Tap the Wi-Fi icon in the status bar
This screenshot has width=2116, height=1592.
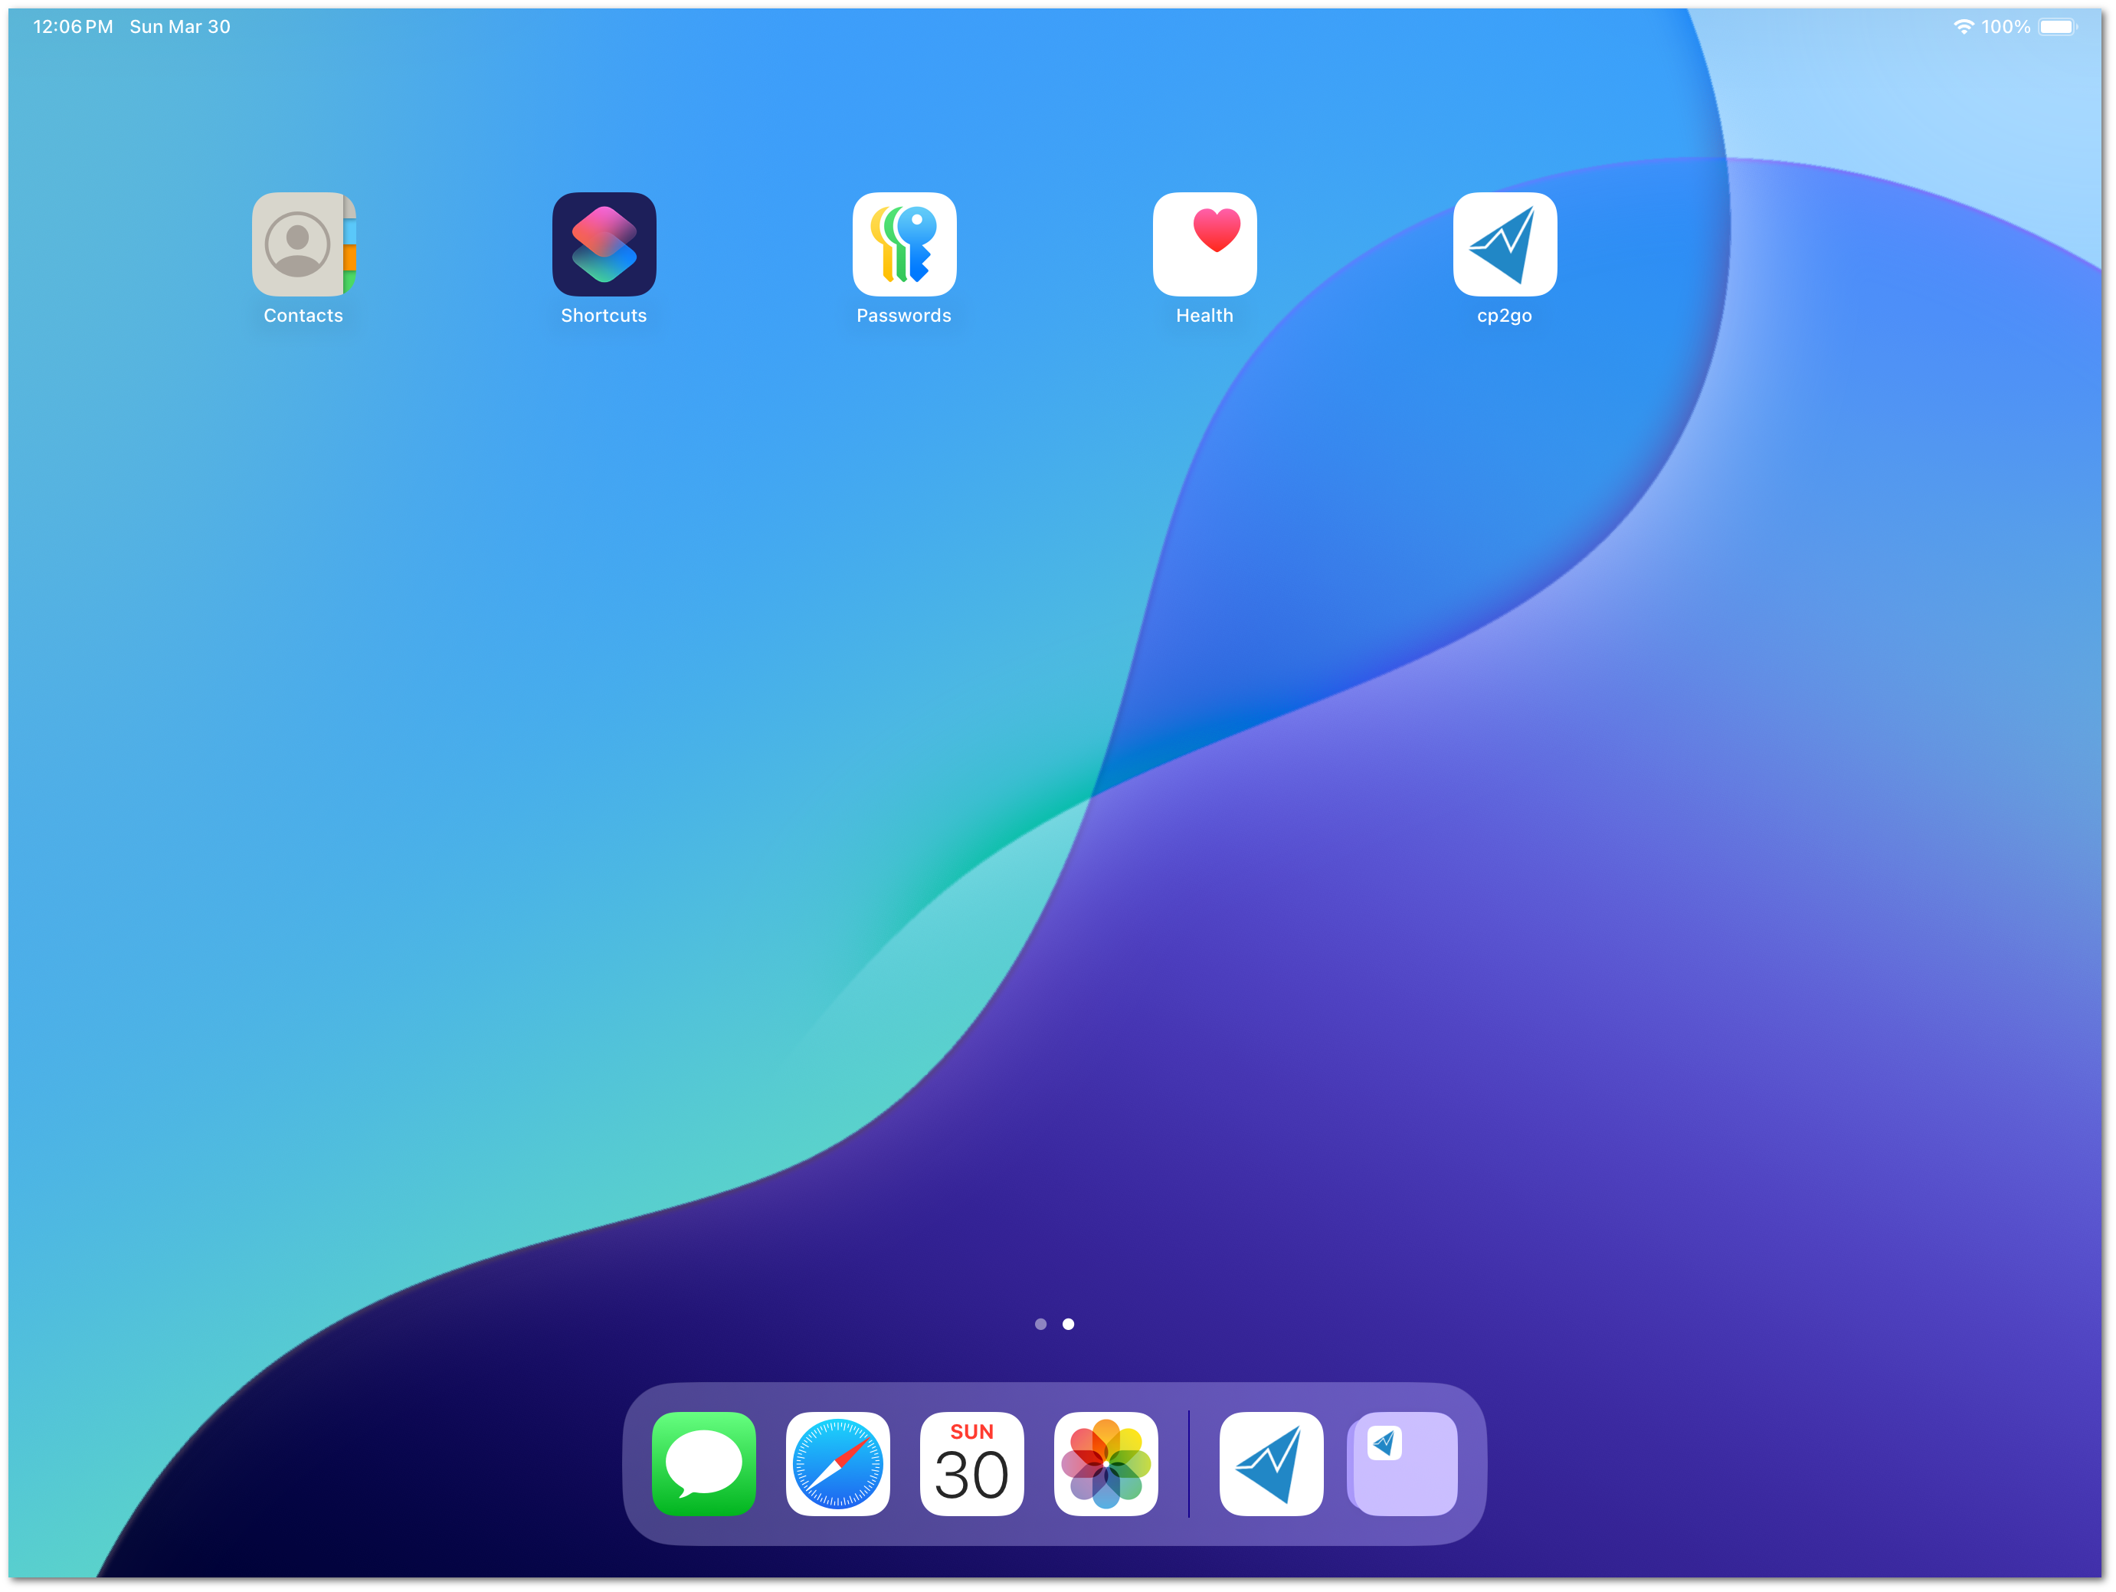click(x=1963, y=27)
